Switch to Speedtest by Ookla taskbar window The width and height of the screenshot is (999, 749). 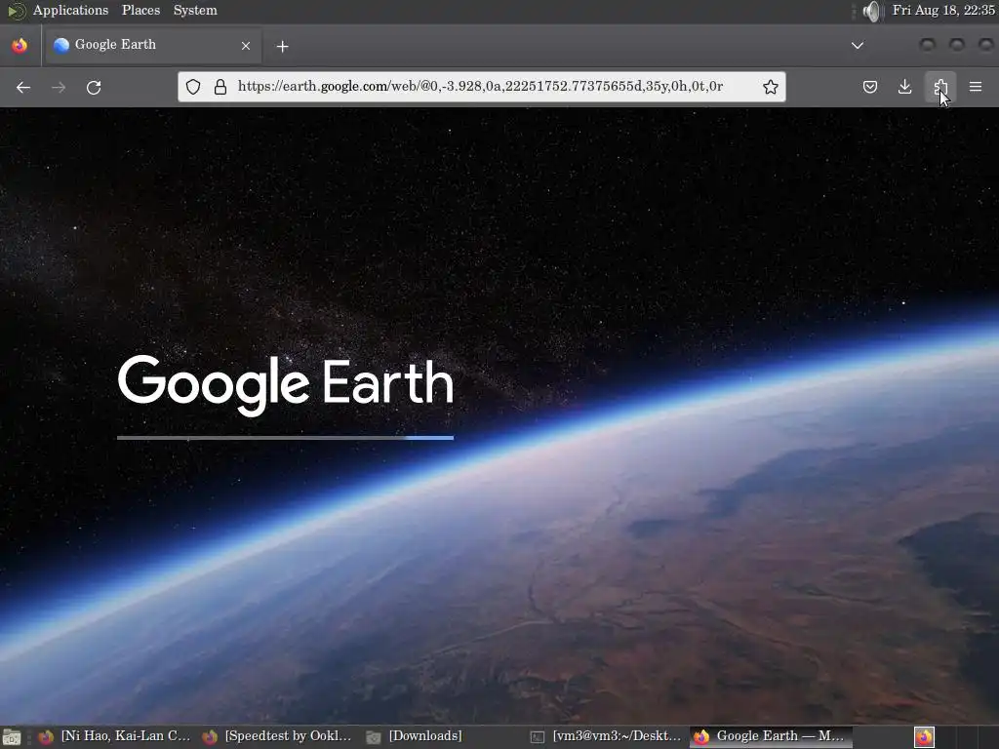point(277,736)
